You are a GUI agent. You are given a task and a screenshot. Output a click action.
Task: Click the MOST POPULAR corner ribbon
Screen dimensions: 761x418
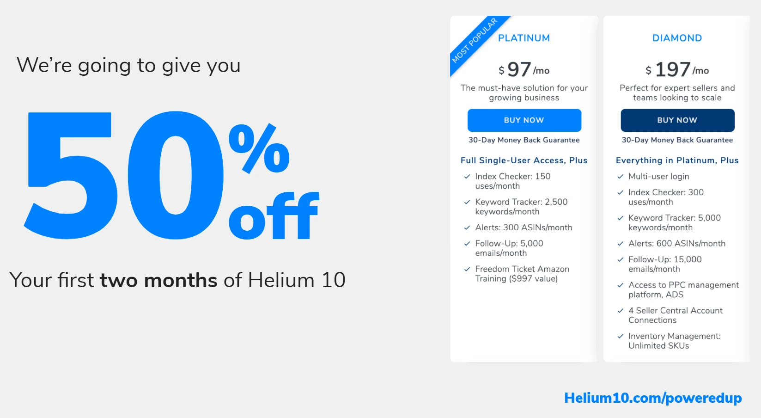(474, 41)
